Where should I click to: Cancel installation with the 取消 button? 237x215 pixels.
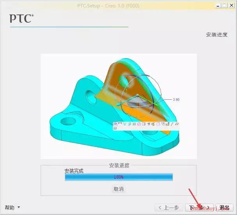pyautogui.click(x=119, y=189)
